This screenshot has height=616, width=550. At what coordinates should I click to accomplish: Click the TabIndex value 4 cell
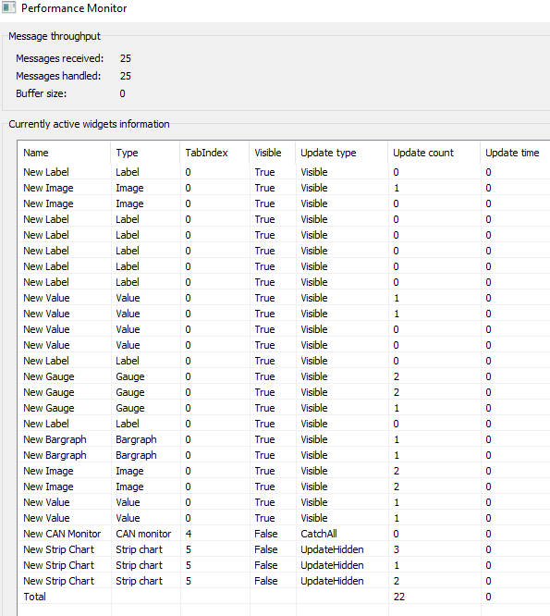[189, 534]
